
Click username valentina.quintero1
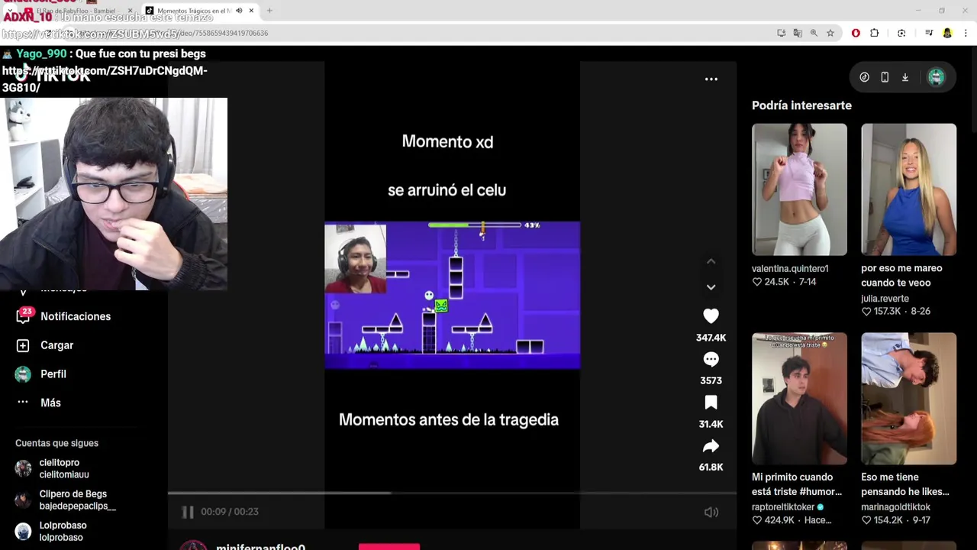point(790,269)
